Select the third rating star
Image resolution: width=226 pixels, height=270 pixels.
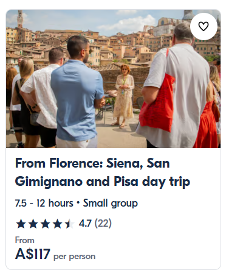click(46, 224)
